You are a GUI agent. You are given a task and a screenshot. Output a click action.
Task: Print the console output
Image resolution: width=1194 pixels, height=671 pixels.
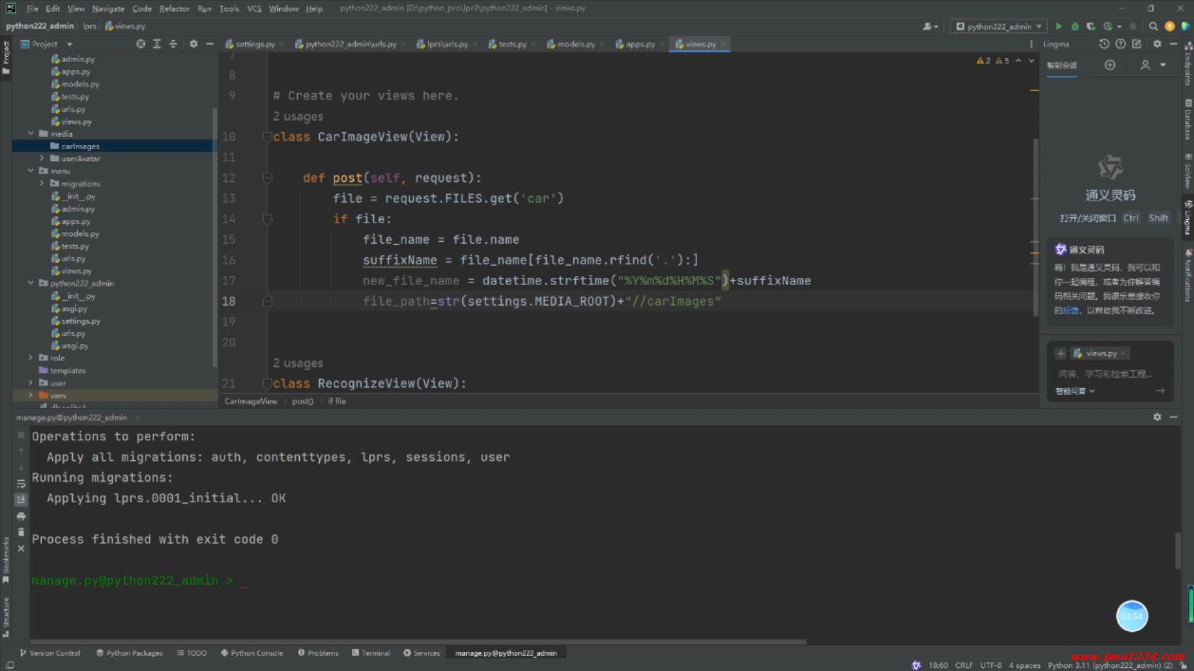click(21, 516)
